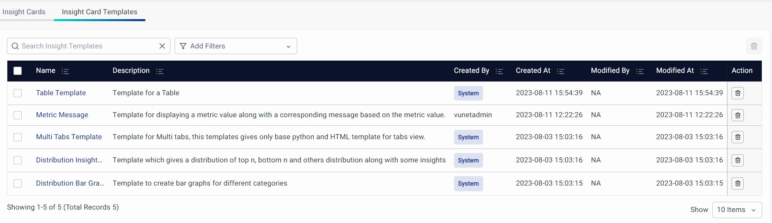Open the Add Filters dropdown
This screenshot has height=223, width=772.
[x=235, y=46]
